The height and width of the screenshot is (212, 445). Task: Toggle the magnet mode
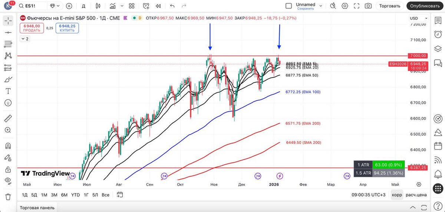[x=8, y=146]
